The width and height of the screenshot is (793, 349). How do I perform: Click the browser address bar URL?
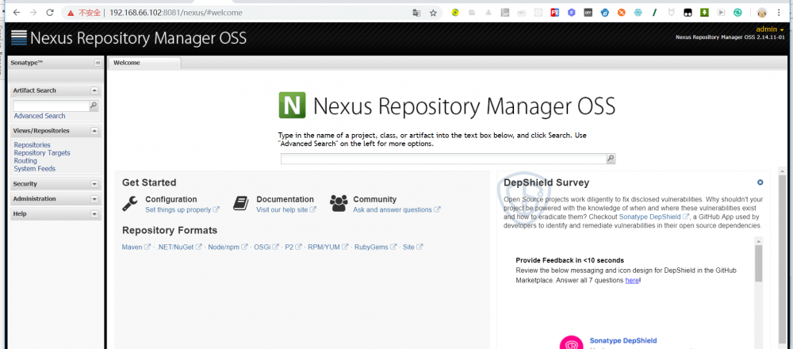(175, 13)
